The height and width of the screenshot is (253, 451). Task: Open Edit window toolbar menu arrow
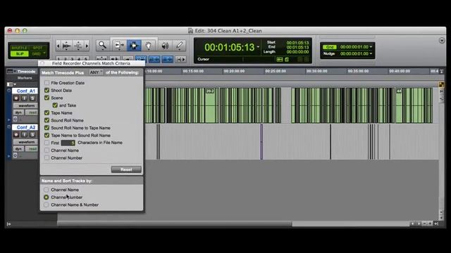coord(442,41)
